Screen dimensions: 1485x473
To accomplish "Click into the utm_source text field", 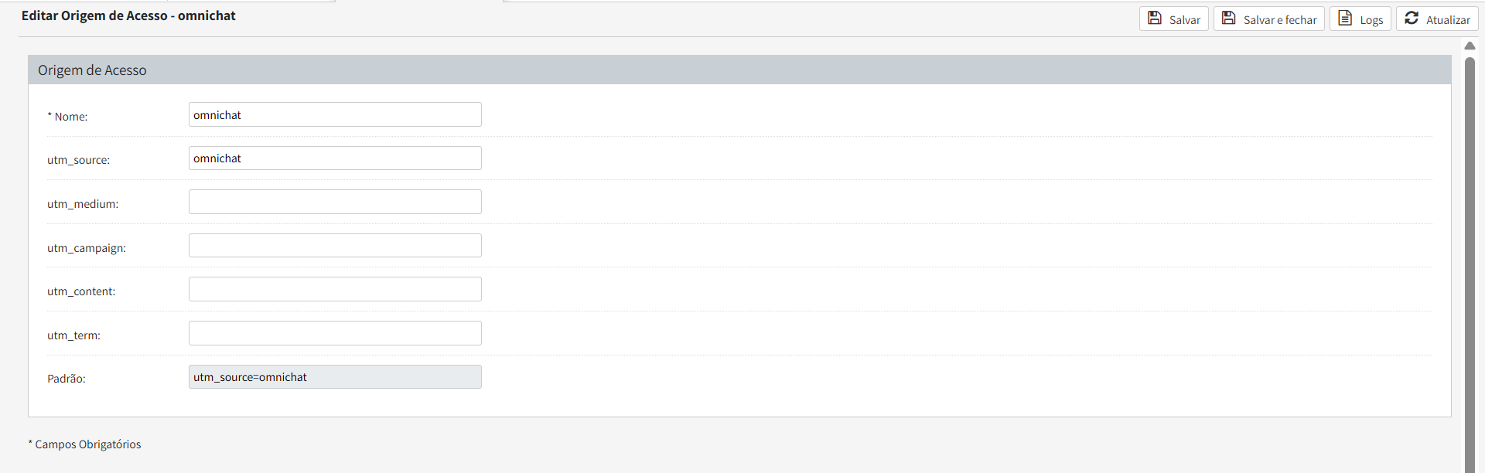I will tap(335, 158).
